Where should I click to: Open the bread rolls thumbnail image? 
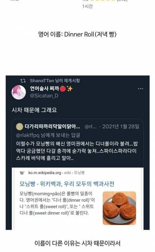pyautogui.click(x=119, y=208)
